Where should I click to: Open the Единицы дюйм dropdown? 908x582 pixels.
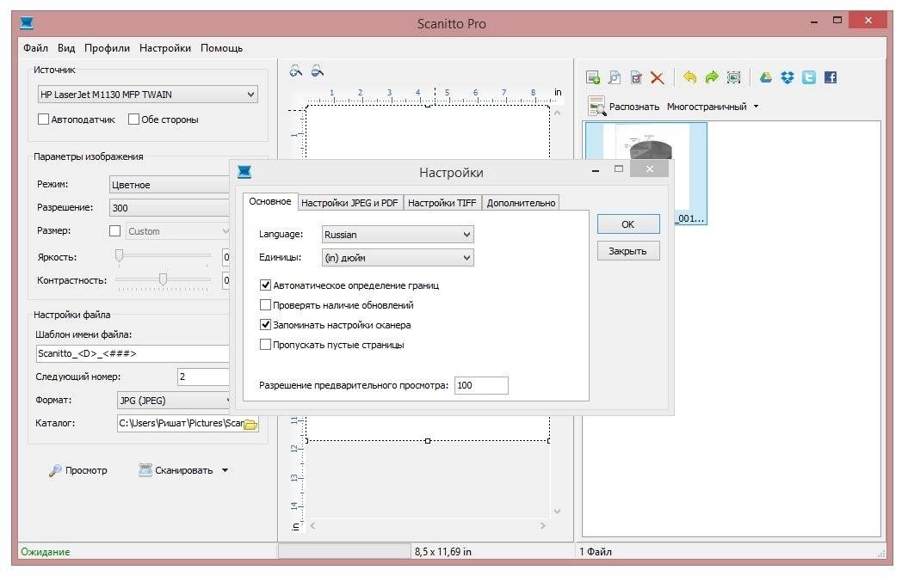398,257
